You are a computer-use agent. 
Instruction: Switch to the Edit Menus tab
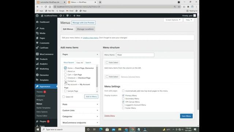tap(68, 29)
